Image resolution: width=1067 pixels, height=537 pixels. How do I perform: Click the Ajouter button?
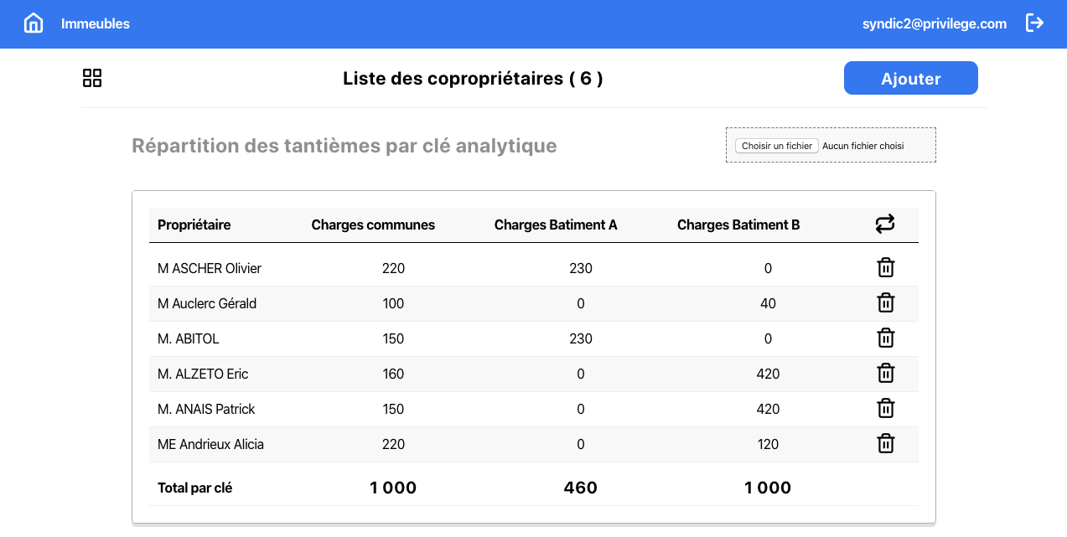[910, 78]
